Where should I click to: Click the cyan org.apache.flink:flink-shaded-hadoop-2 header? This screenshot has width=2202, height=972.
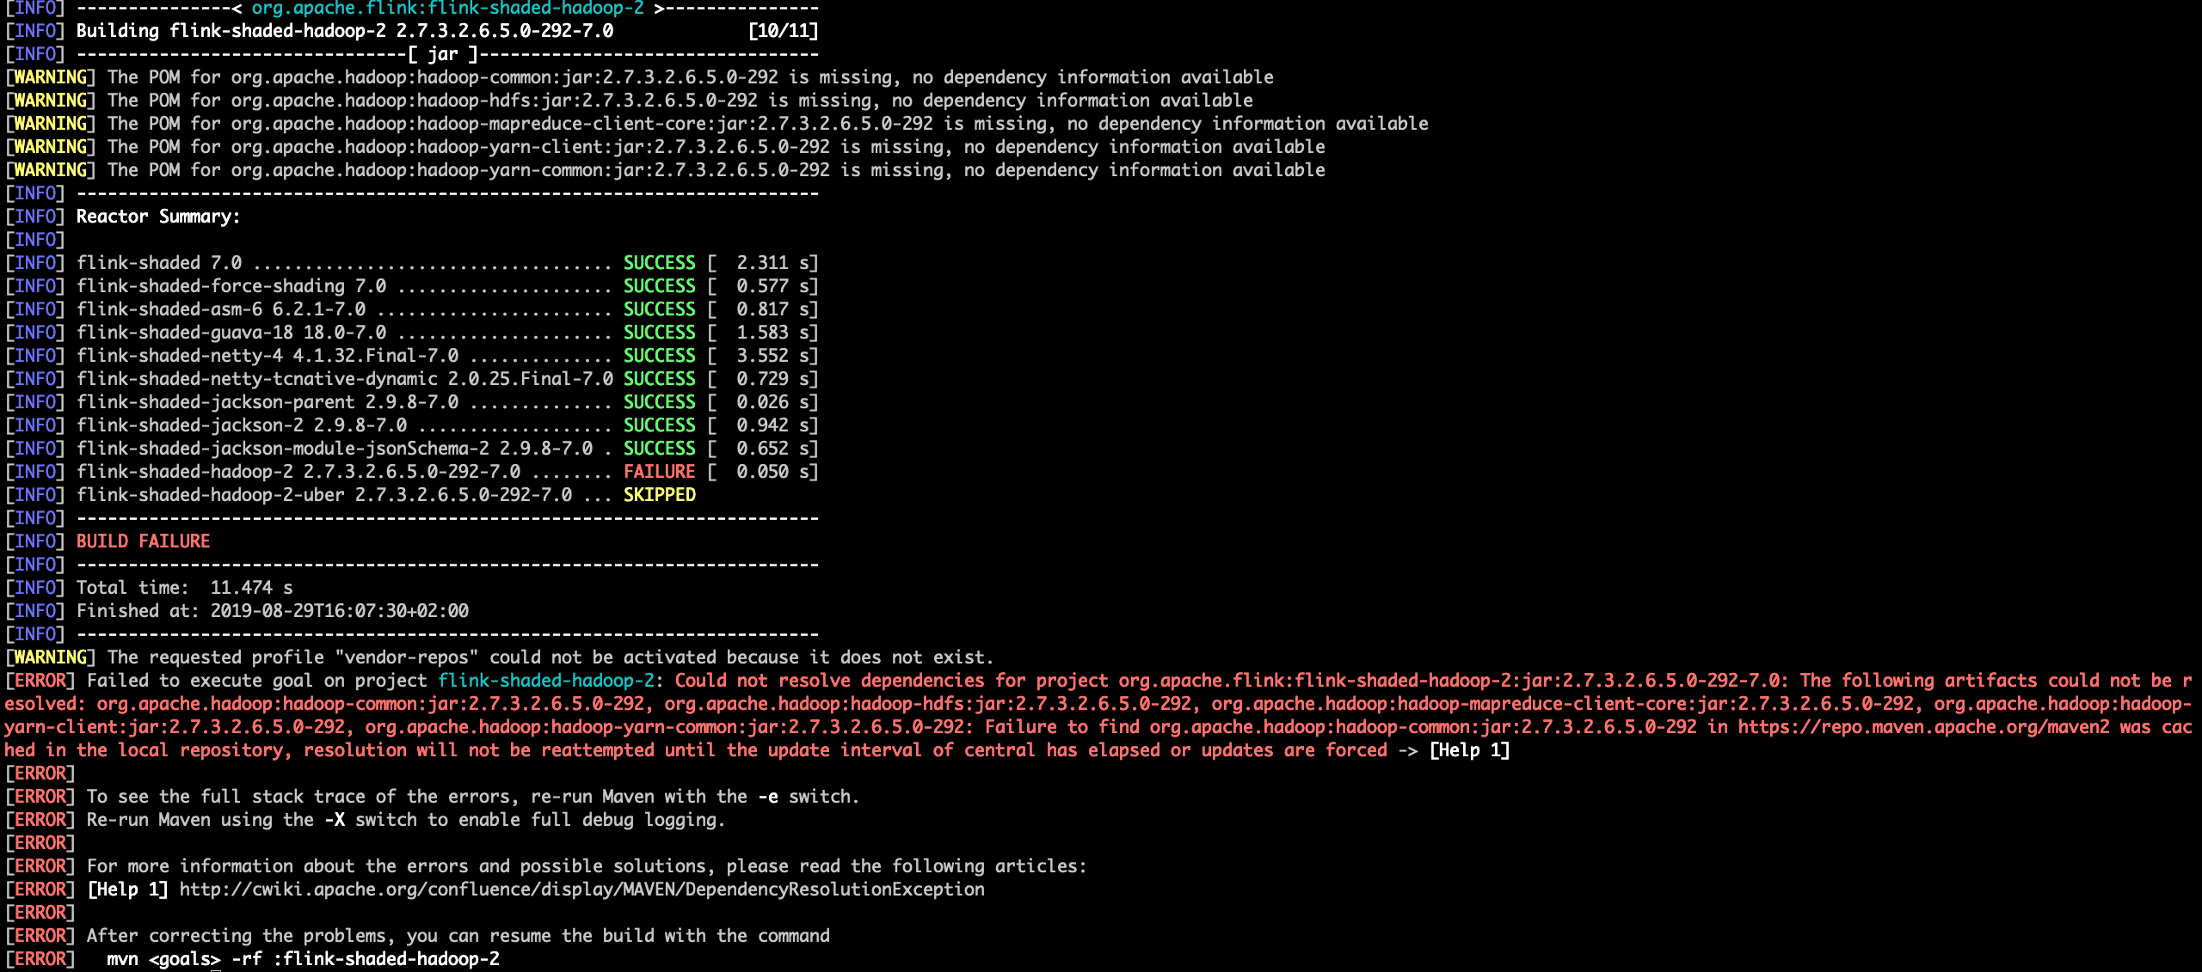click(447, 9)
